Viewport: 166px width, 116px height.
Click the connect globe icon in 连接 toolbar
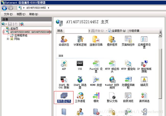4,24
